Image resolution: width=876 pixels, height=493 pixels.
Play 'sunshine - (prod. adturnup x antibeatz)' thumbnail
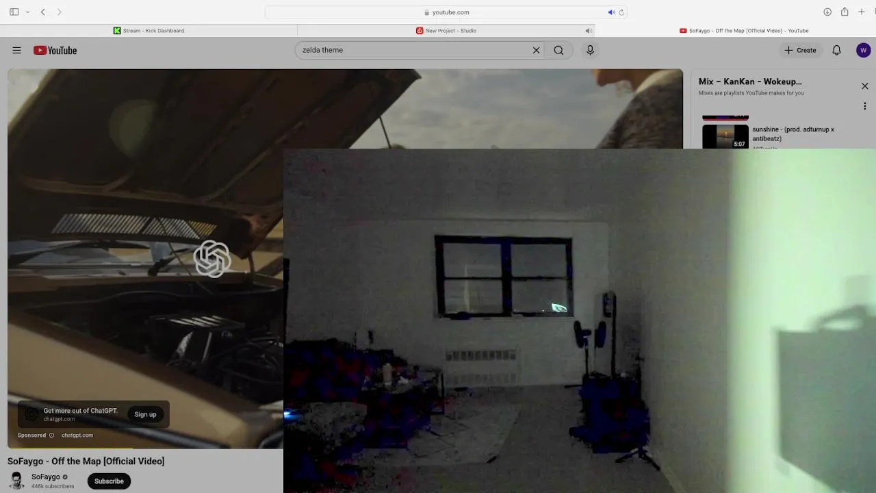tap(725, 136)
